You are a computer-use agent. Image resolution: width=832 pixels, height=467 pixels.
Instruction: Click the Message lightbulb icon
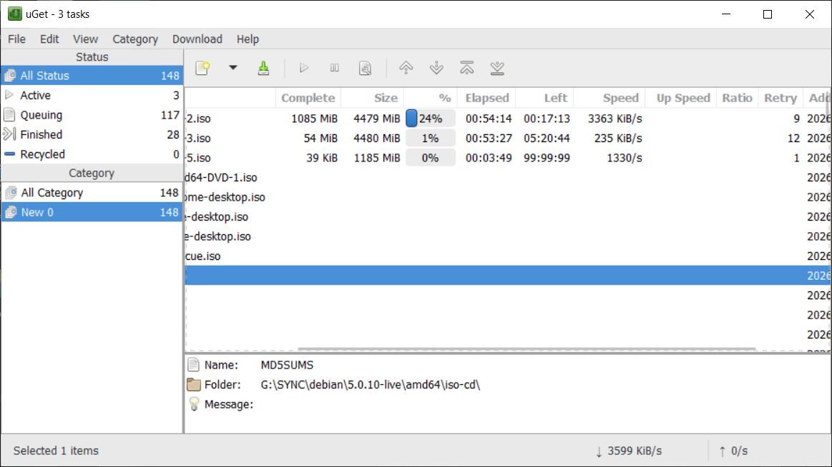194,405
